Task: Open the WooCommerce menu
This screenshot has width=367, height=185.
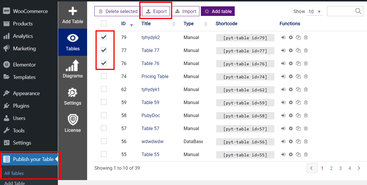Action: (30, 11)
